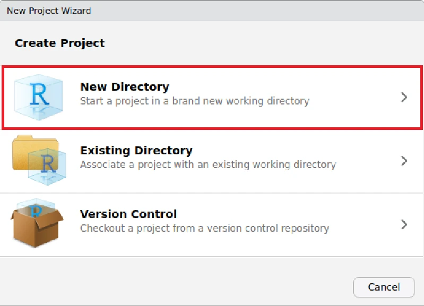
Task: Choose the Existing Directory heading text
Action: pos(136,150)
